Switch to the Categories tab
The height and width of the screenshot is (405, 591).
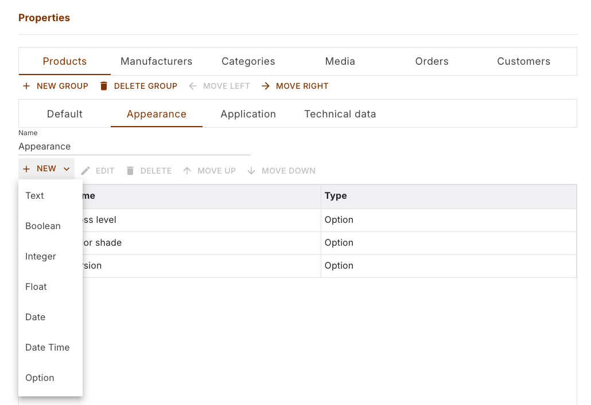248,61
